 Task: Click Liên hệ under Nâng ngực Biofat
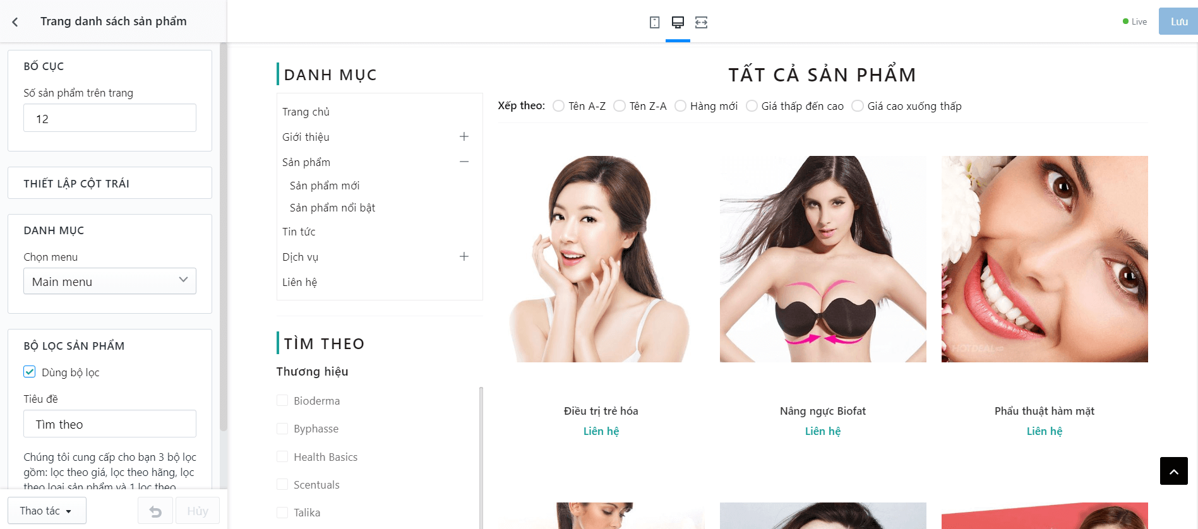(x=822, y=431)
